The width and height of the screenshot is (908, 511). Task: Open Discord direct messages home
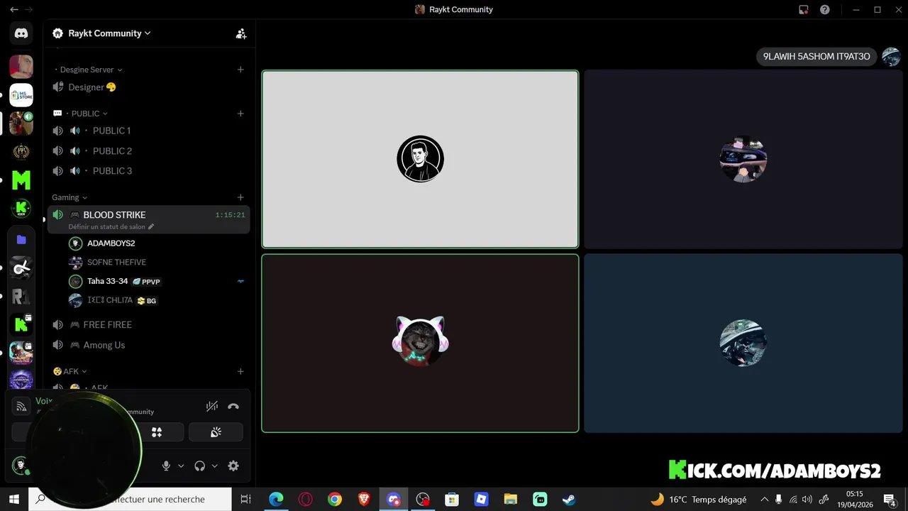[21, 33]
